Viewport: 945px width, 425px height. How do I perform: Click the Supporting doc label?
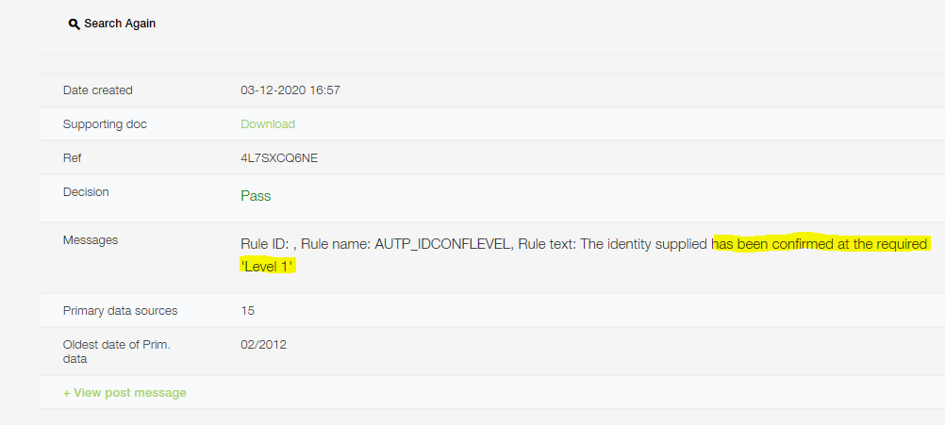105,124
